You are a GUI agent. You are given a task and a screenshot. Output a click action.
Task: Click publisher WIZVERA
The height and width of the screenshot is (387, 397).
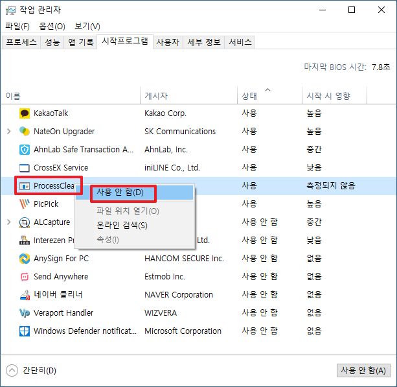point(161,313)
